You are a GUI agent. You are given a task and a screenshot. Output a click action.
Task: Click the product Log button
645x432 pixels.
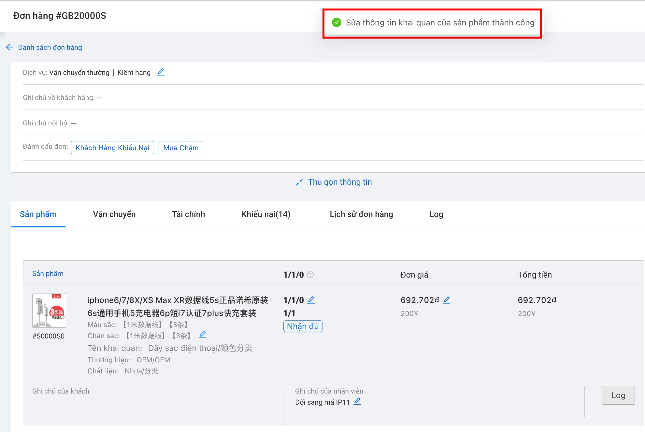point(618,395)
